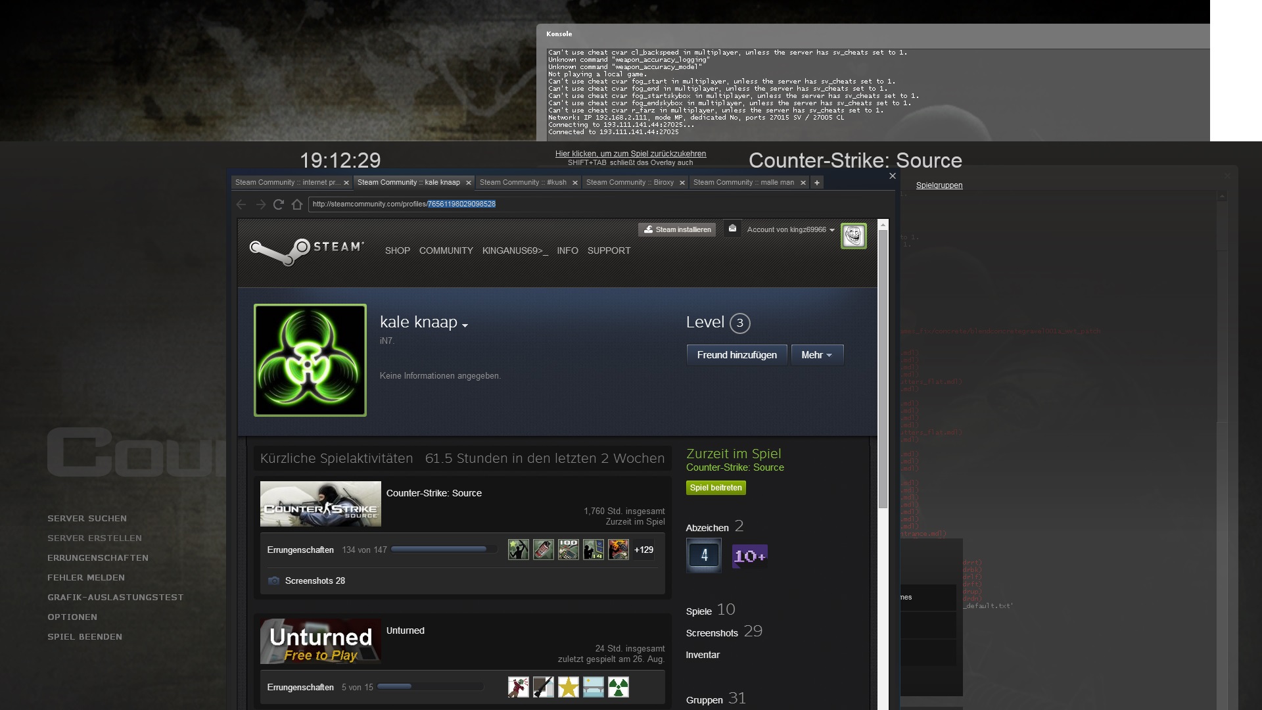Click link to return to game
This screenshot has width=1262, height=710.
point(630,154)
